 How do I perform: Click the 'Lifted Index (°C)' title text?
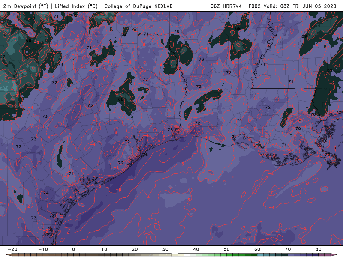[76, 6]
